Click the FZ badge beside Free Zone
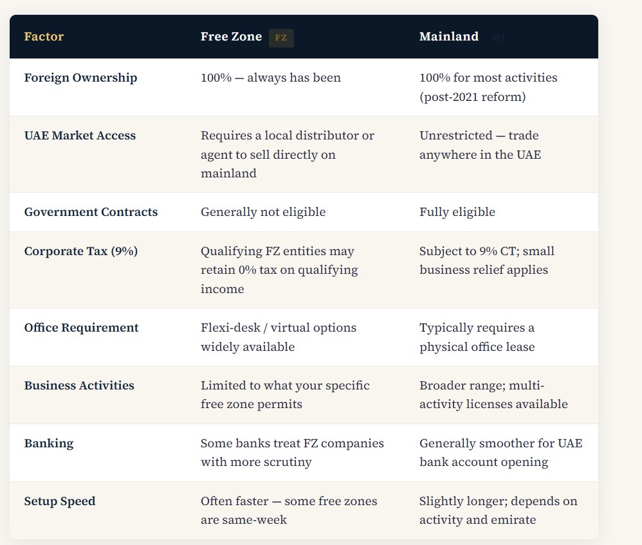Viewport: 642px width, 545px height. (x=281, y=38)
